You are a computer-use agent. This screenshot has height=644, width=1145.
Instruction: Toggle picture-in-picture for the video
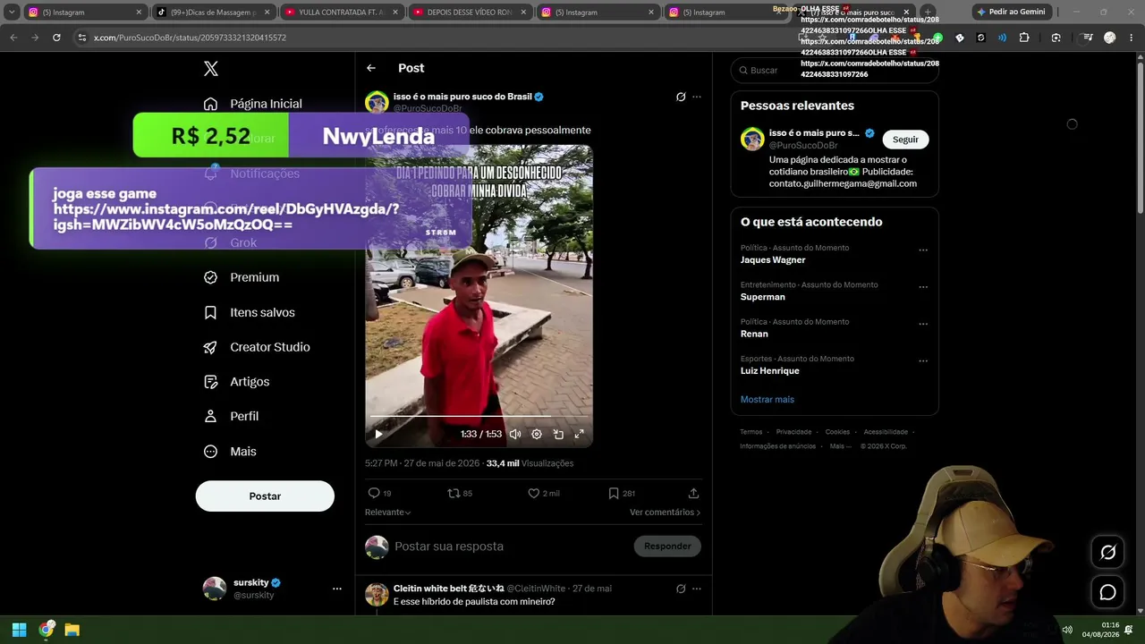tap(558, 434)
